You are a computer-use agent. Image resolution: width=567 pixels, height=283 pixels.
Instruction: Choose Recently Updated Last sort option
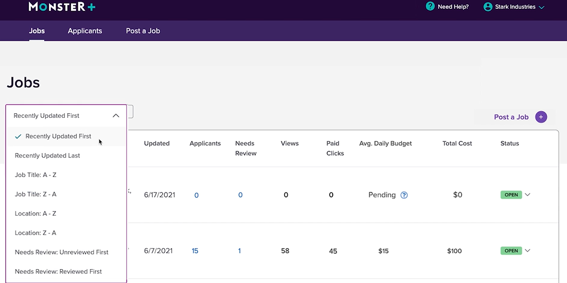tap(47, 155)
